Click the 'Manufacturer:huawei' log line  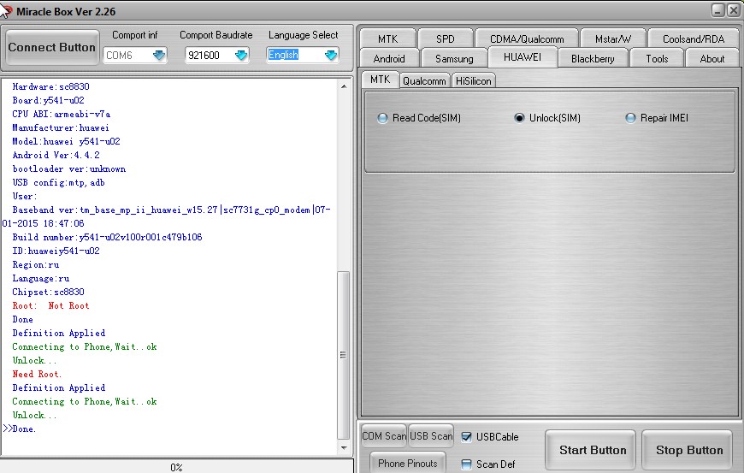click(61, 128)
